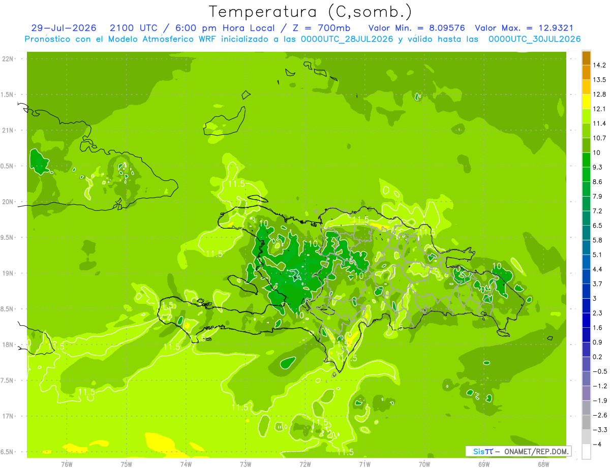The height and width of the screenshot is (471, 610).
Task: Pick the legend swatch between 12.8 and 13.5
Action: (586, 87)
